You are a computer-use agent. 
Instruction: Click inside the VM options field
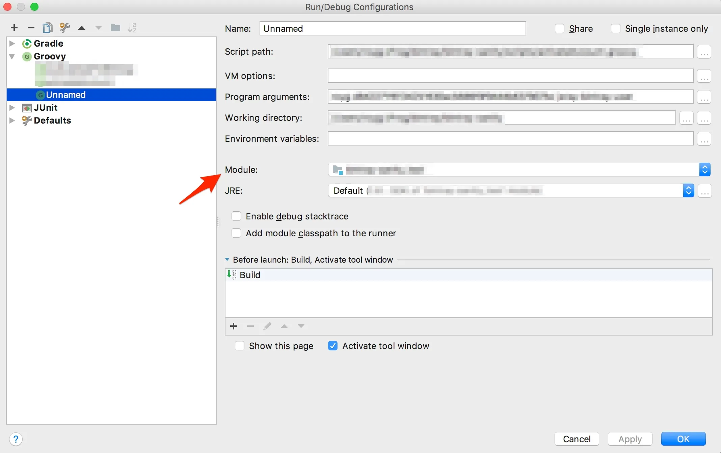point(510,76)
